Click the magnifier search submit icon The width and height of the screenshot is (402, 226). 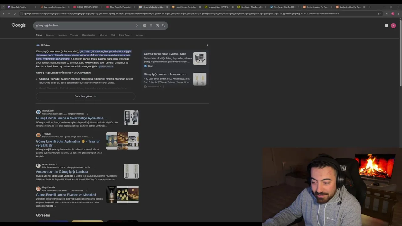[x=163, y=25]
